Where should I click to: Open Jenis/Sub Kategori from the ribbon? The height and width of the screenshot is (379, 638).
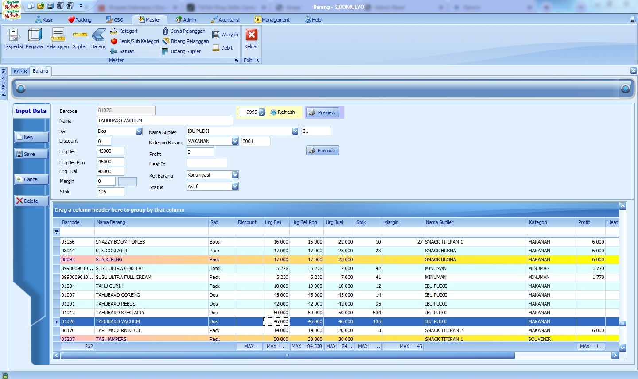[135, 41]
